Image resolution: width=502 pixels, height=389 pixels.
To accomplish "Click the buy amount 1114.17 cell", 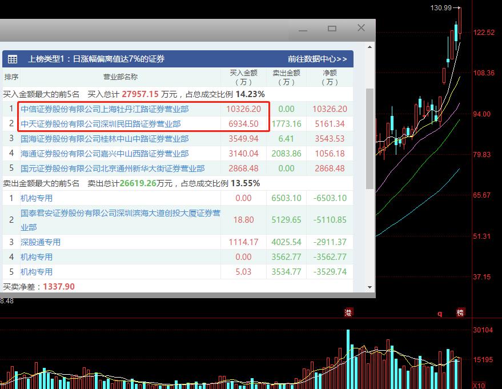I will (x=243, y=242).
